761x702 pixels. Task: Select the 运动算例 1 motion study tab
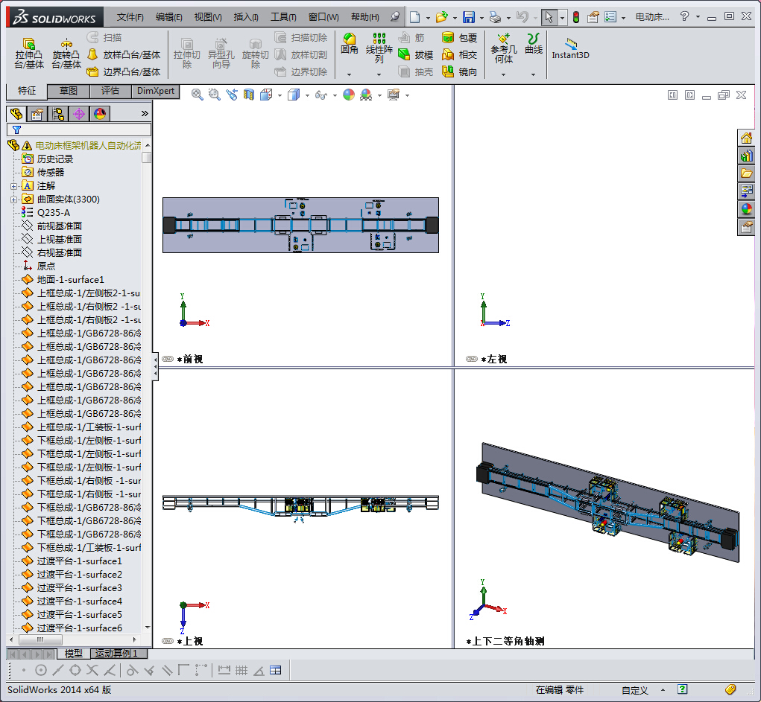pyautogui.click(x=116, y=654)
